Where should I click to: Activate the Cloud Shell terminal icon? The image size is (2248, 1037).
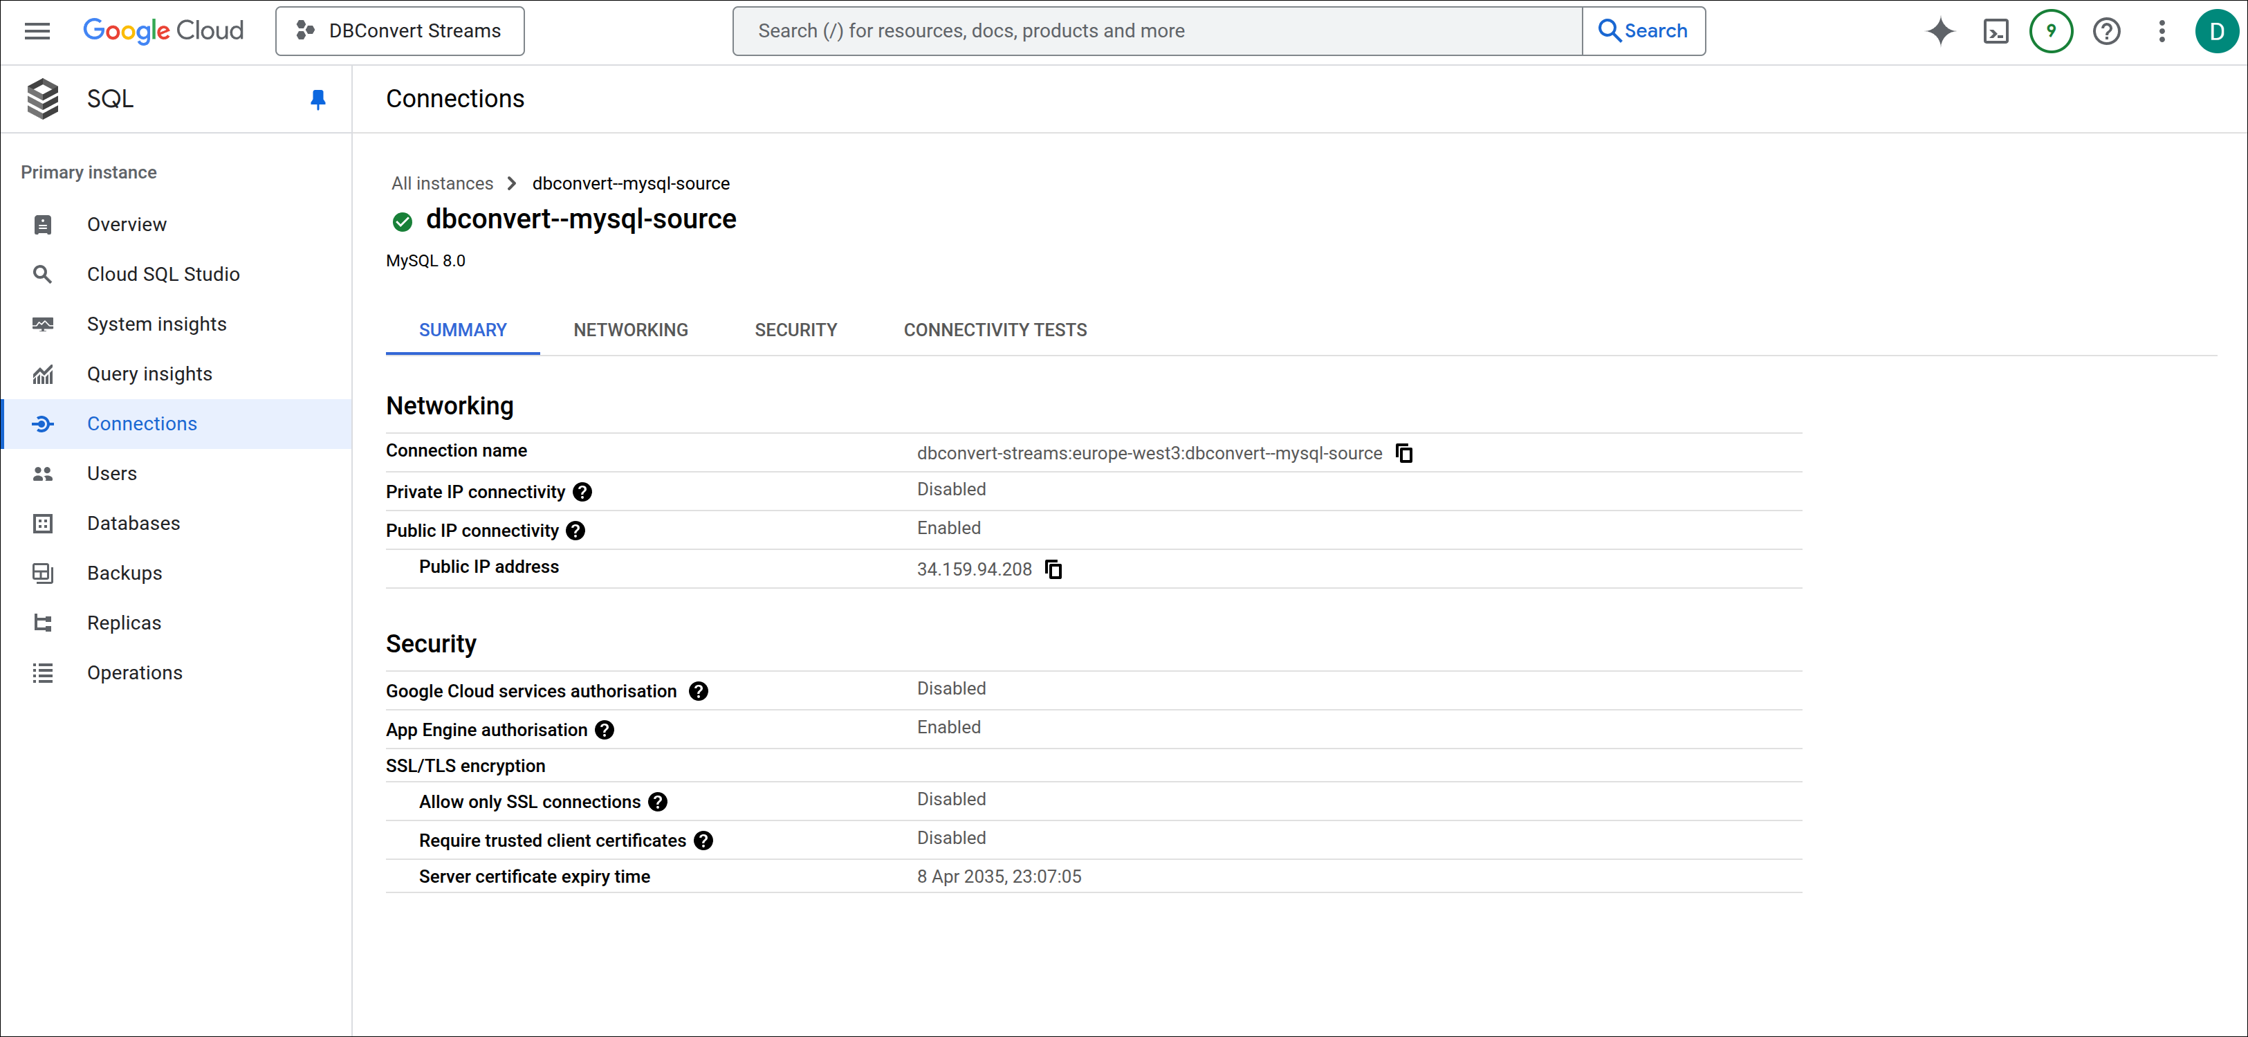1996,31
